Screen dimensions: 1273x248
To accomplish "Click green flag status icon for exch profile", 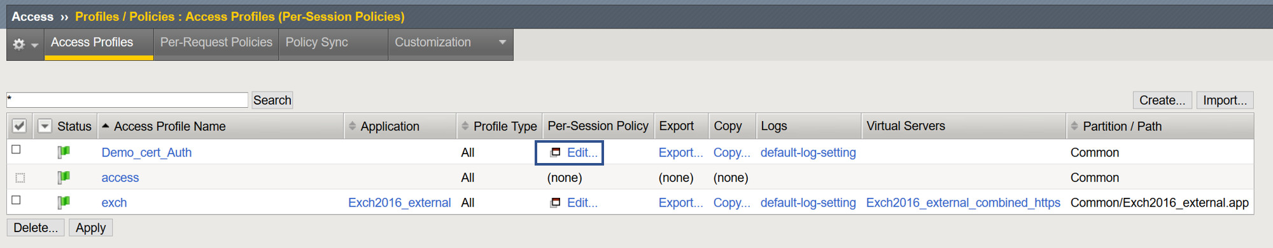I will [x=64, y=202].
